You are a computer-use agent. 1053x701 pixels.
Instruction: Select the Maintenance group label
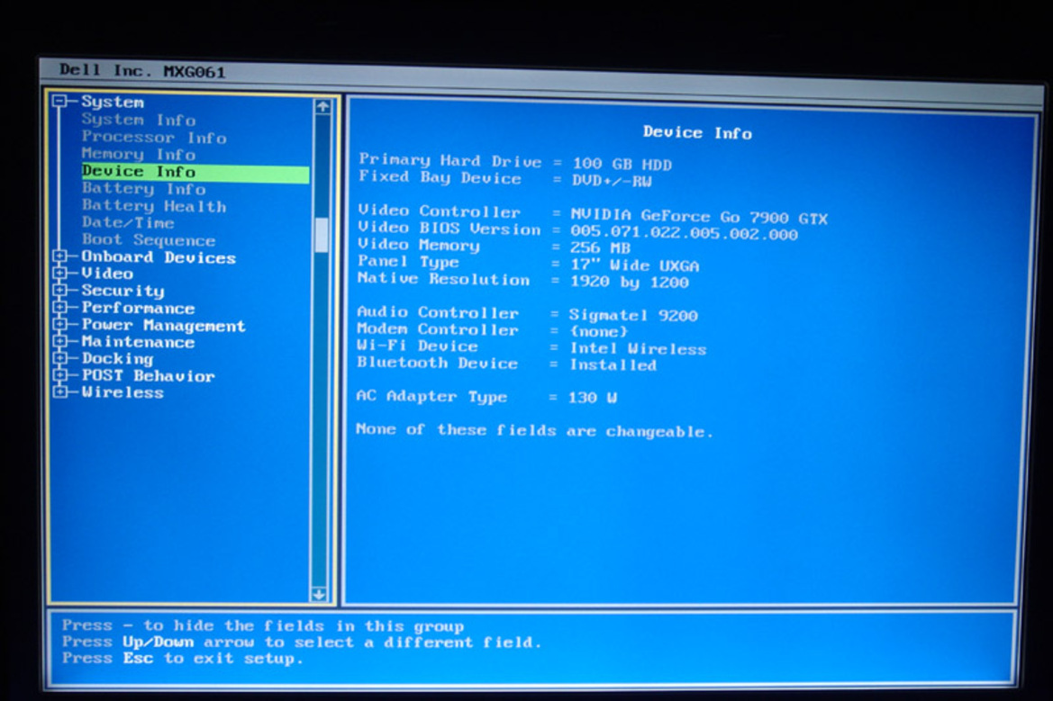pos(139,341)
